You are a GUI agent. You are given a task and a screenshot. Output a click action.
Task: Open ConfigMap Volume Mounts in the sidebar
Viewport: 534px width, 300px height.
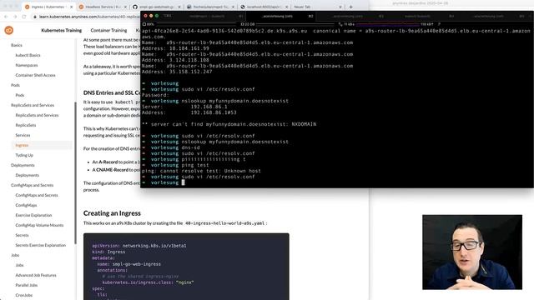(39, 225)
